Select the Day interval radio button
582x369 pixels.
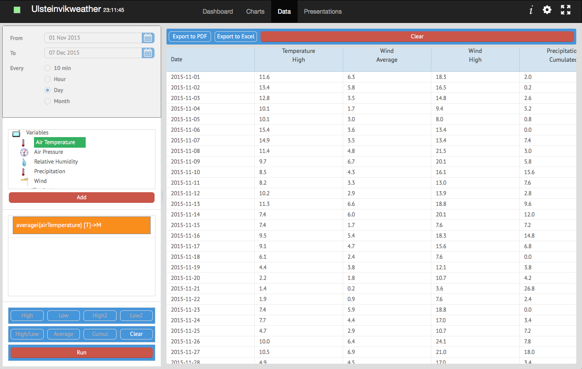48,90
